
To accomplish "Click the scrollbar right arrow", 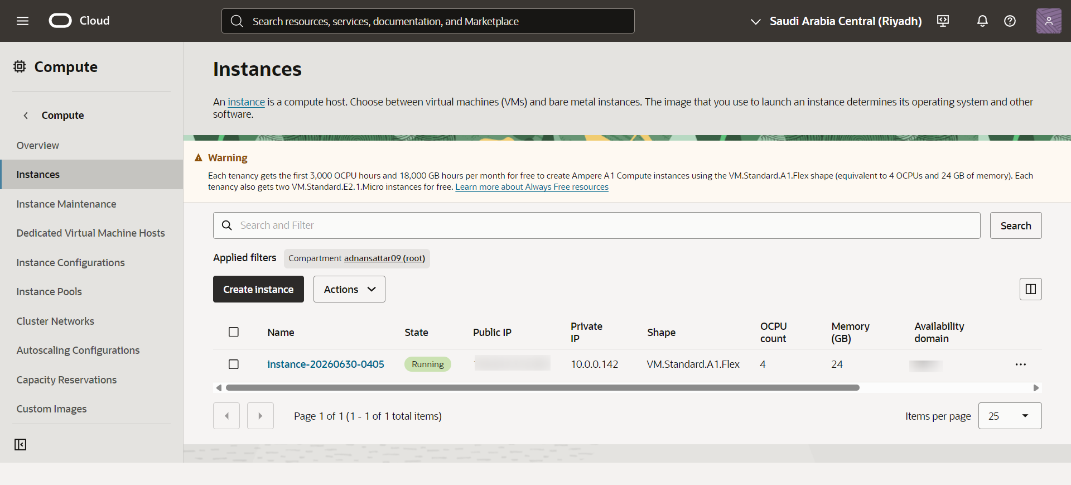I will [x=1036, y=388].
